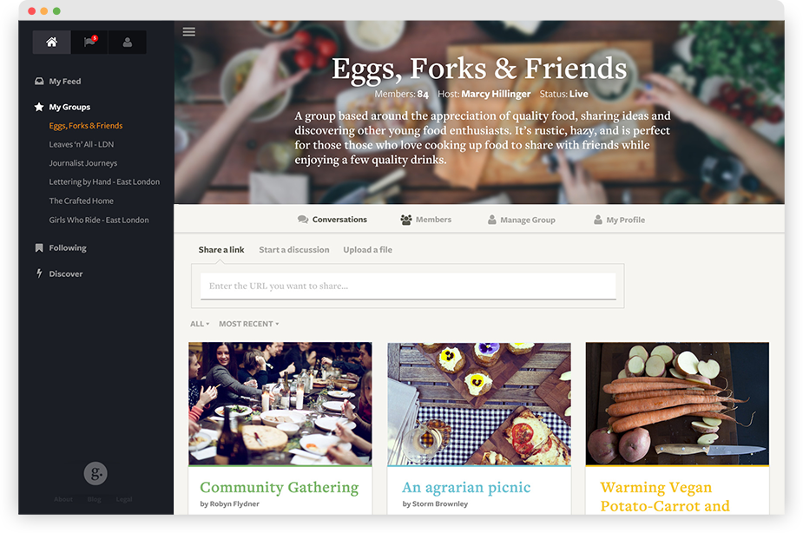Open the Manage Group tab
The width and height of the screenshot is (803, 533).
coord(522,220)
